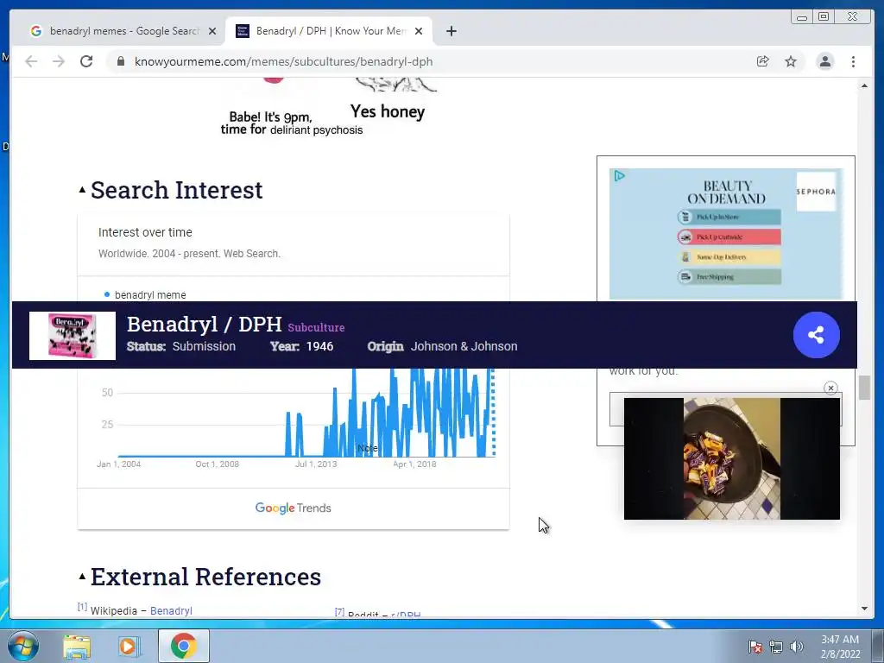Image resolution: width=884 pixels, height=663 pixels.
Task: Collapse the Search Interest section
Action: (82, 190)
